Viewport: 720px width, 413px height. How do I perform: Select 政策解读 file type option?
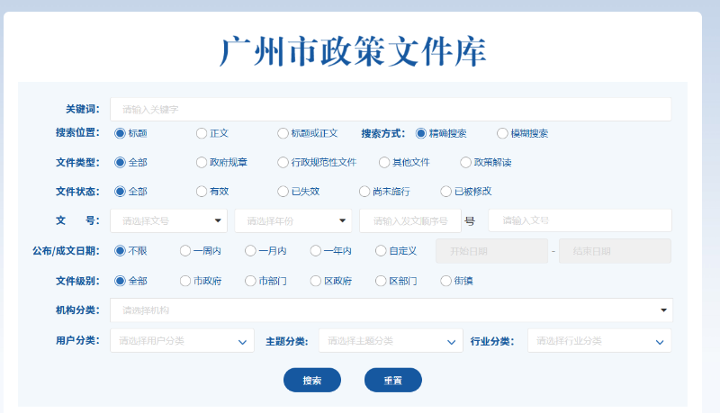pos(465,163)
